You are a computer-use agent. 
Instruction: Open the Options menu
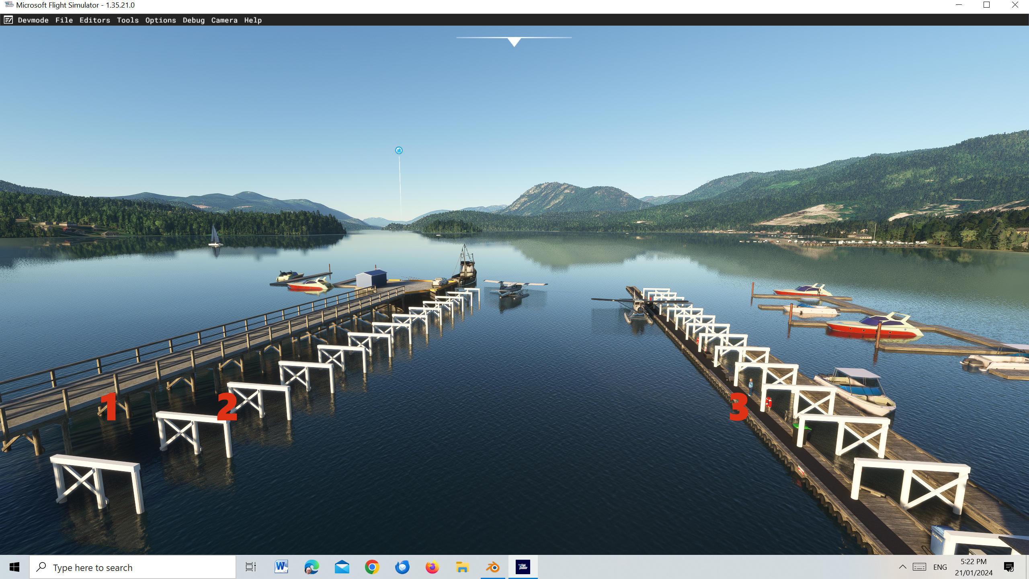click(161, 20)
